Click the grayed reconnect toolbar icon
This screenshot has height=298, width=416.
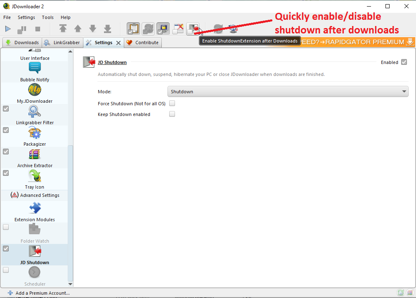pos(218,29)
